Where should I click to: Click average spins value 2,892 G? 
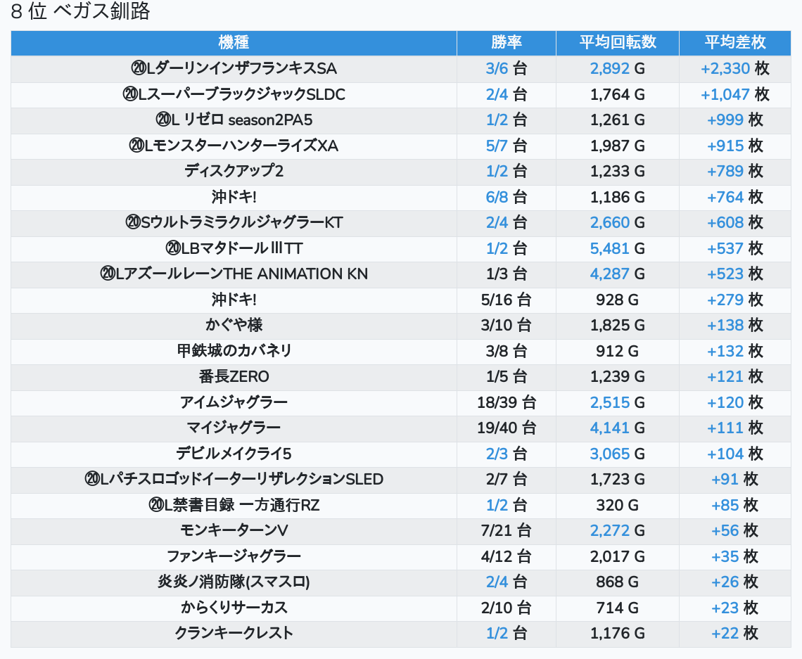pos(618,68)
